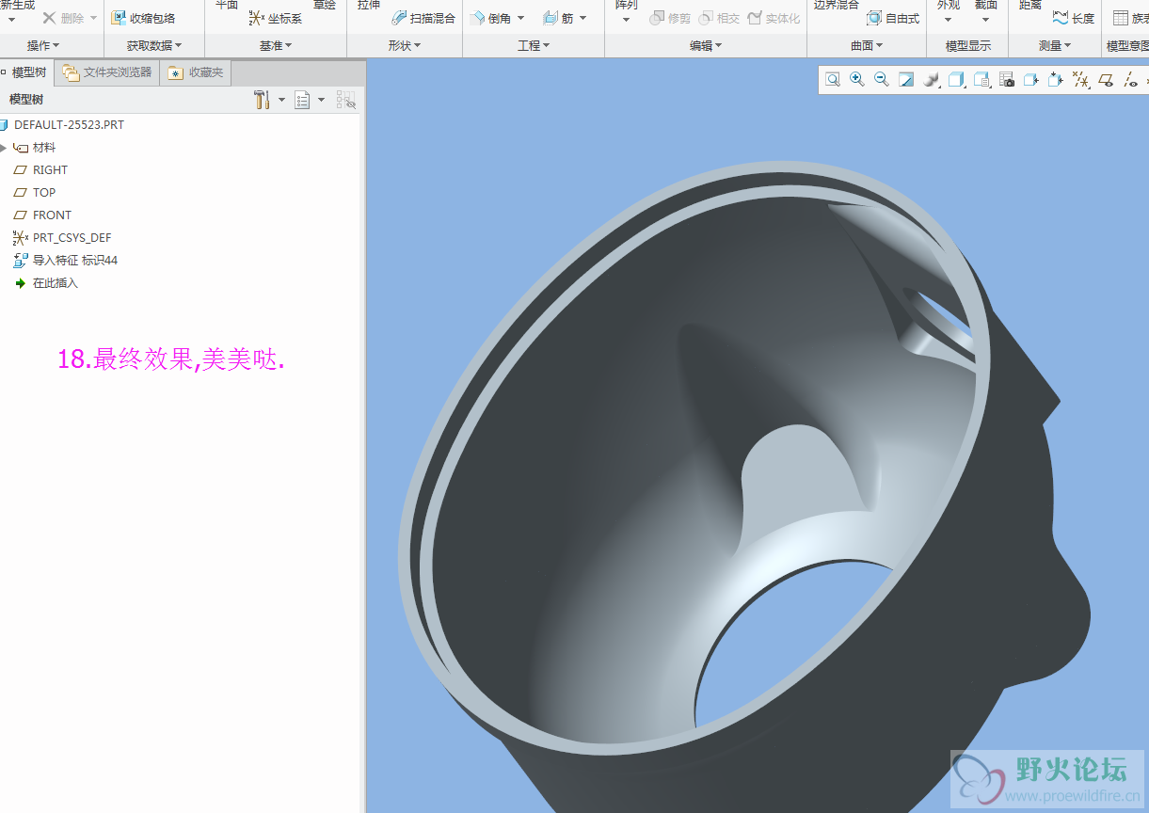
Task: Toggle the perspective view box icon
Action: pyautogui.click(x=1031, y=80)
